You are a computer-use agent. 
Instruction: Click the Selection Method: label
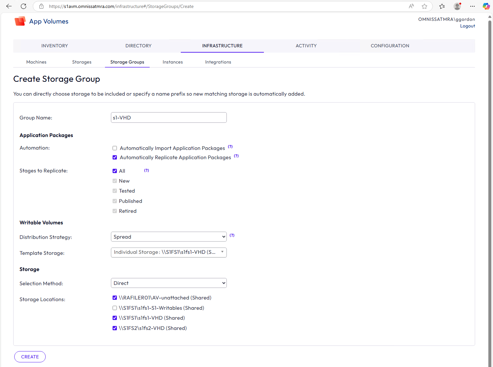point(41,284)
